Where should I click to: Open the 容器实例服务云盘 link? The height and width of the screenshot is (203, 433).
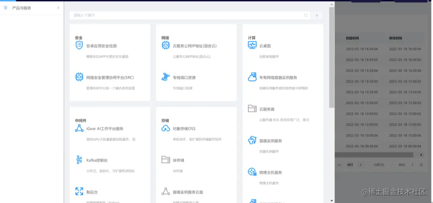point(188,192)
